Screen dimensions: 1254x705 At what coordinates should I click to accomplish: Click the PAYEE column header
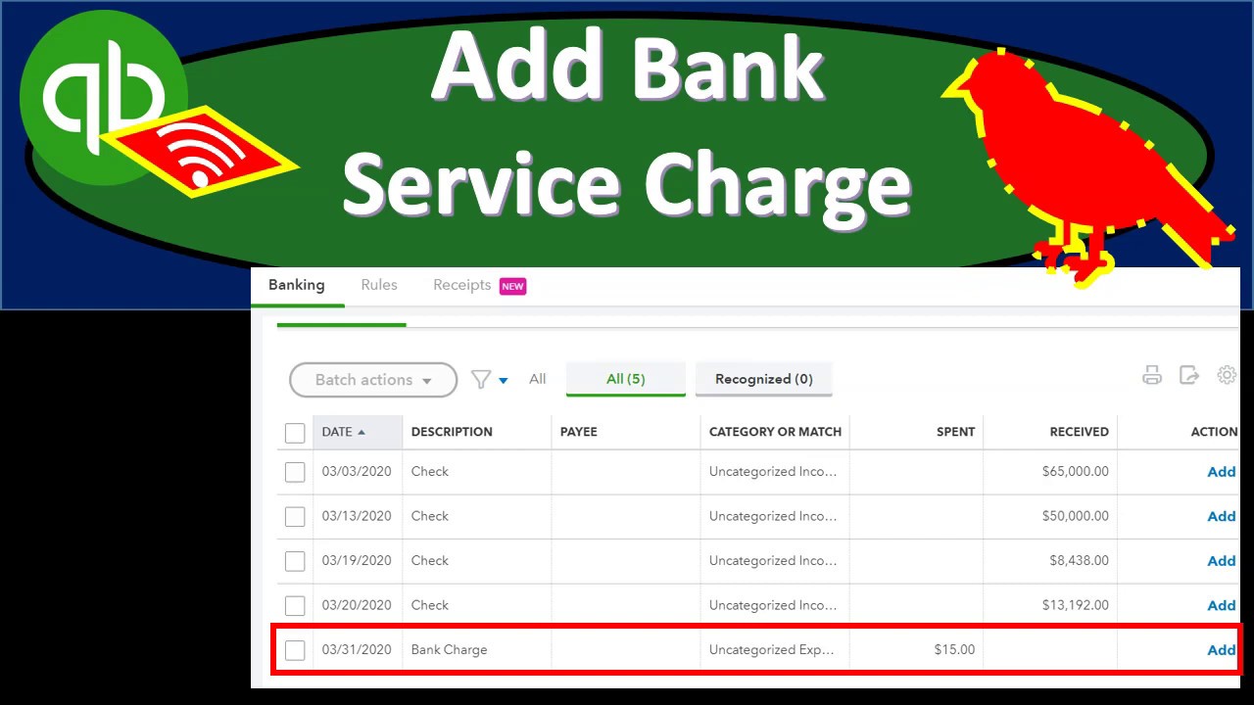[579, 432]
